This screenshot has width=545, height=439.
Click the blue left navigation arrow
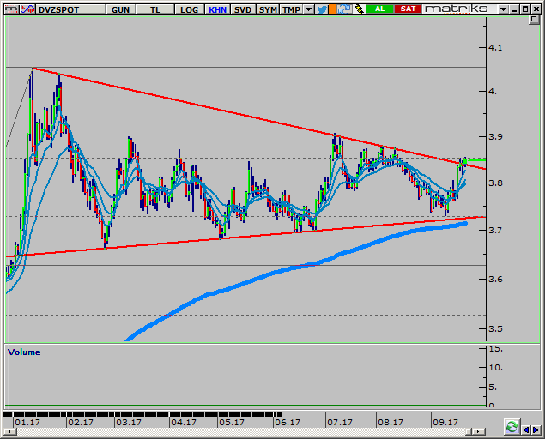(x=525, y=430)
